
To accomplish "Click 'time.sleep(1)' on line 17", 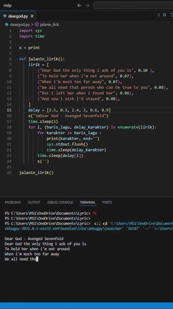I will (43, 121).
